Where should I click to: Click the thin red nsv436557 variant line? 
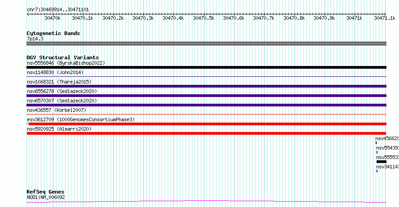(206, 114)
